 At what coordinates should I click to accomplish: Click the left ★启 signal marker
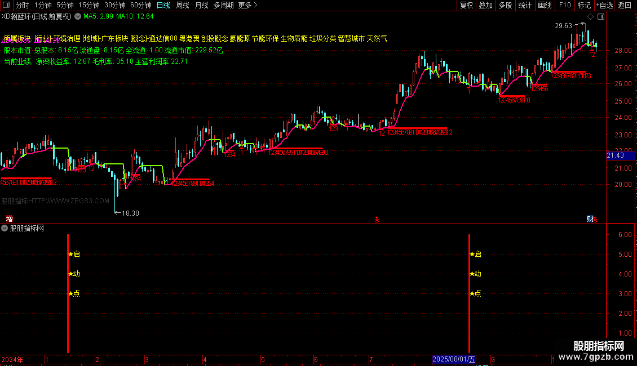click(x=74, y=255)
